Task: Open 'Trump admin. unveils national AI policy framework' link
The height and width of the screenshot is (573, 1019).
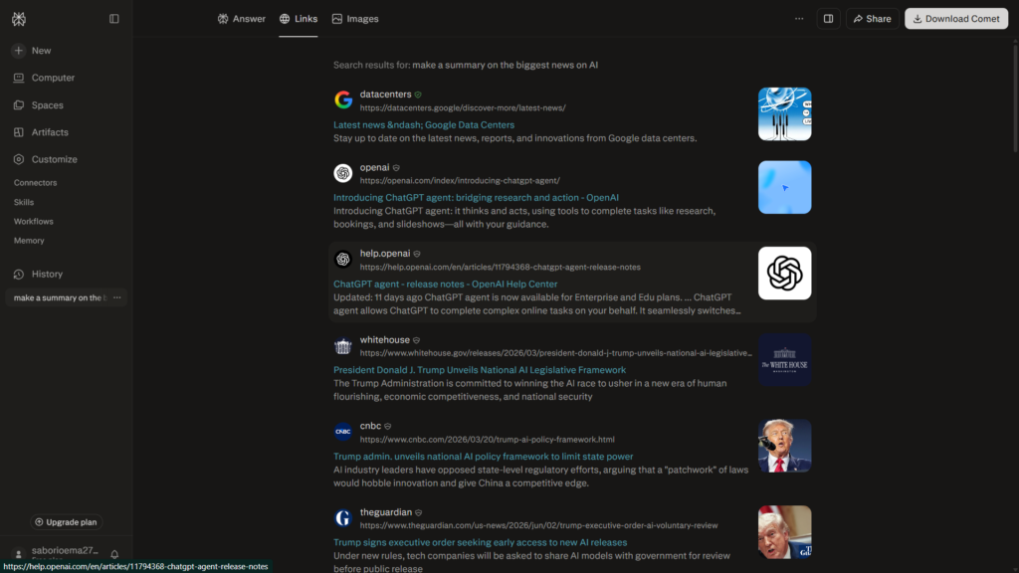Action: pos(483,457)
